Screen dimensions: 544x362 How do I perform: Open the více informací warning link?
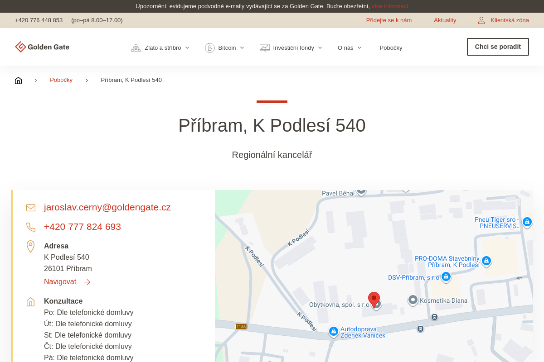(390, 6)
